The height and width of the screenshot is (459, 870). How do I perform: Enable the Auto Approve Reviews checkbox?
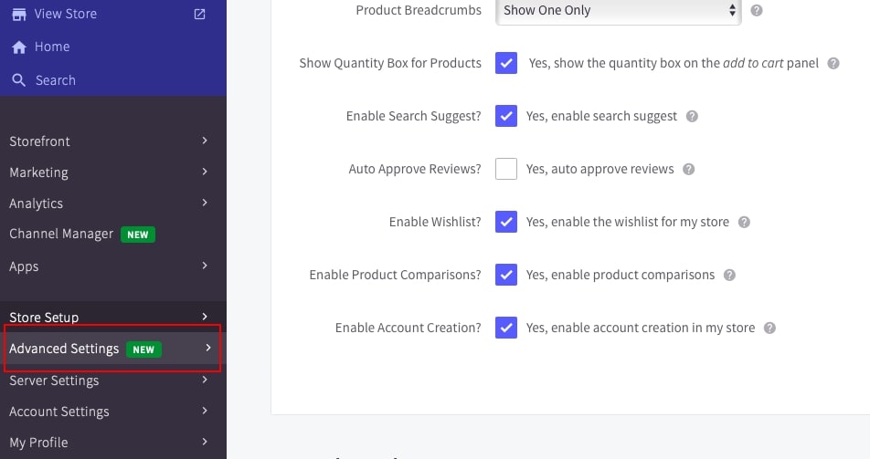506,169
